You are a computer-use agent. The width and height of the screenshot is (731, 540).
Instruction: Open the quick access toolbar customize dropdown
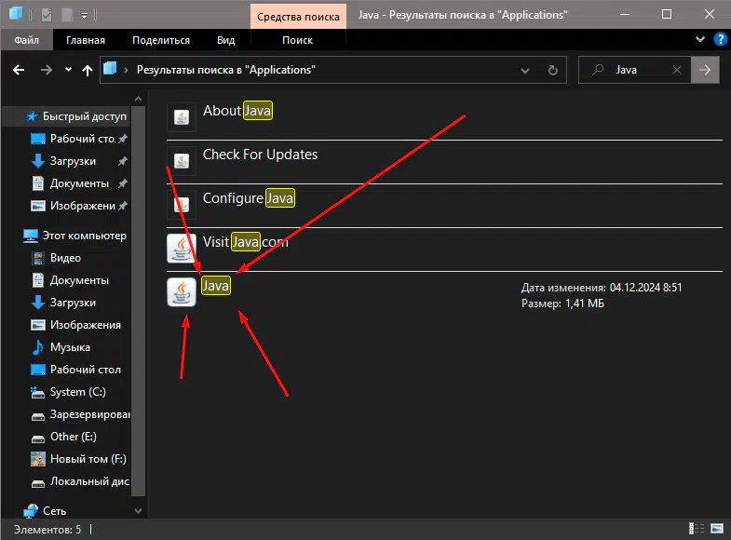pos(84,16)
